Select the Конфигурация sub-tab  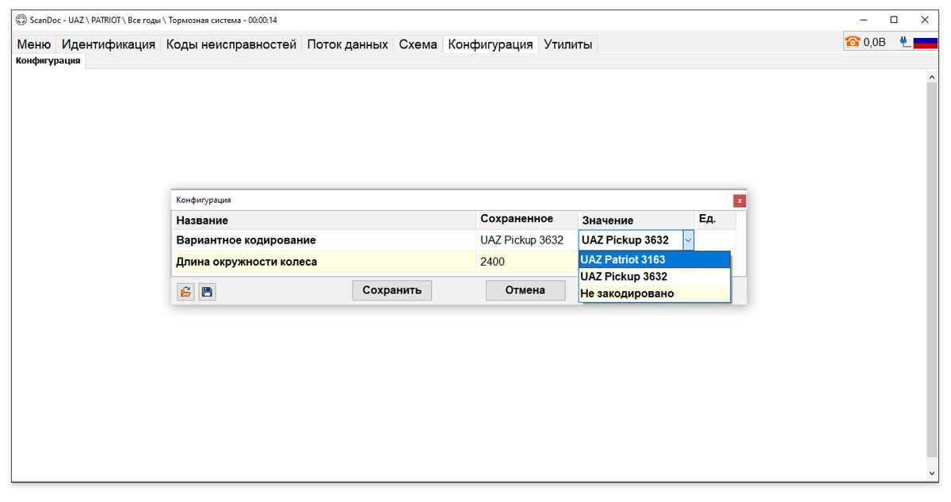(48, 61)
